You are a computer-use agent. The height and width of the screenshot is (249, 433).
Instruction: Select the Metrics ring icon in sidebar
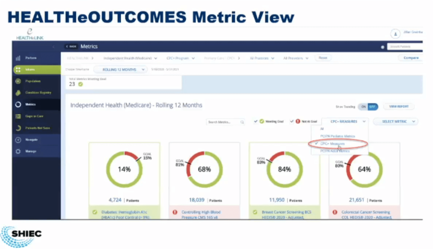point(18,104)
